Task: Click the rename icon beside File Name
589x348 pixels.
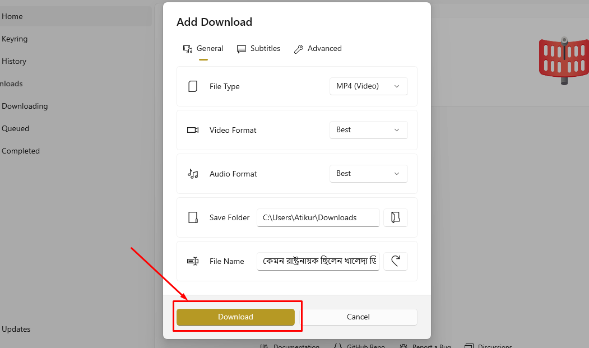Action: [x=193, y=261]
